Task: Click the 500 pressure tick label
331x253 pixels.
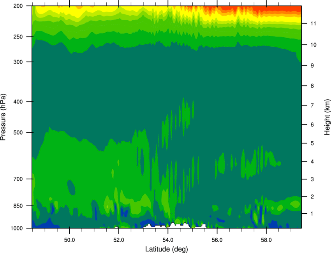Action: [18, 132]
